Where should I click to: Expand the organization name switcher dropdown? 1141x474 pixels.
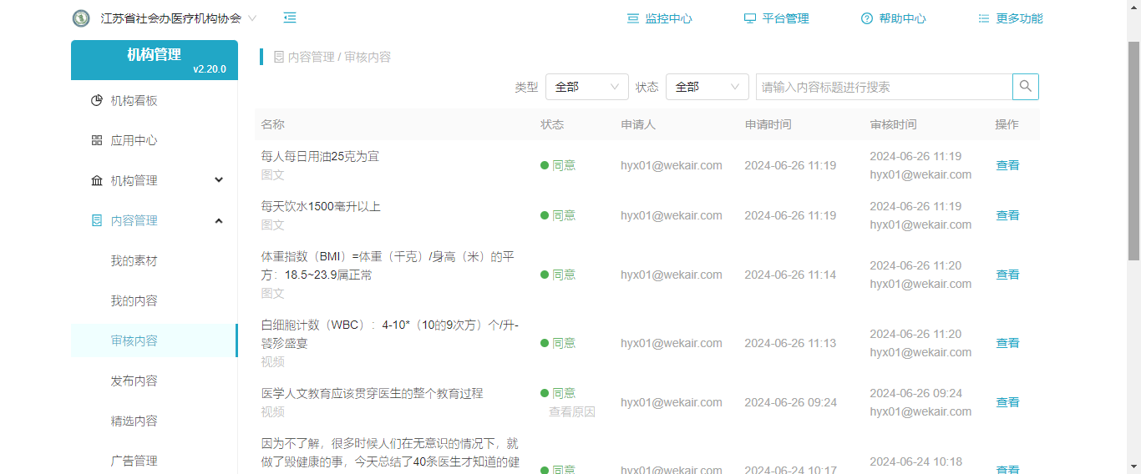click(252, 18)
